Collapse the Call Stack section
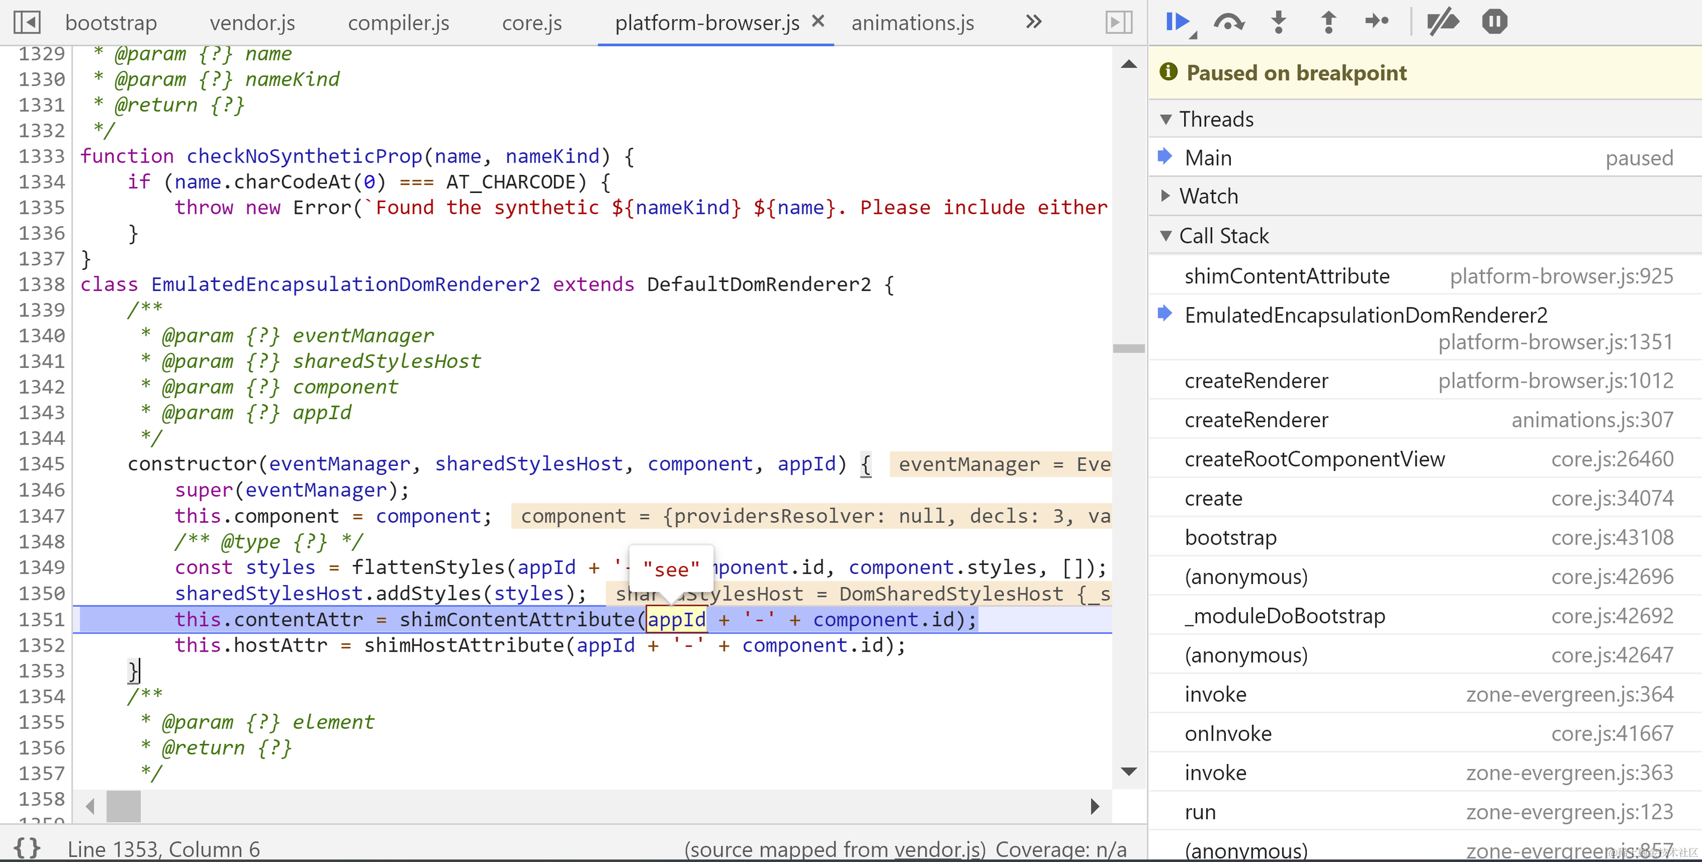This screenshot has width=1702, height=862. 1166,236
